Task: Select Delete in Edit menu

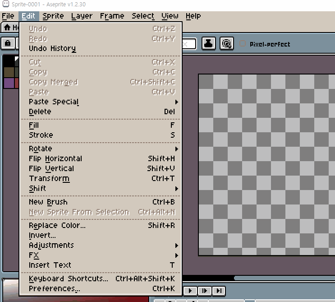Action: pos(101,112)
